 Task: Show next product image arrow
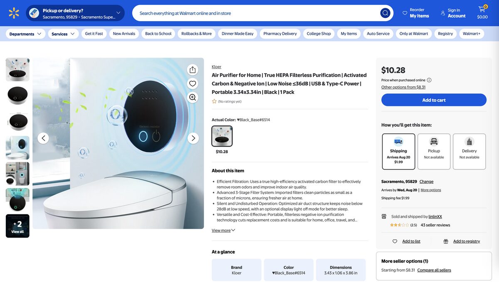pos(193,138)
